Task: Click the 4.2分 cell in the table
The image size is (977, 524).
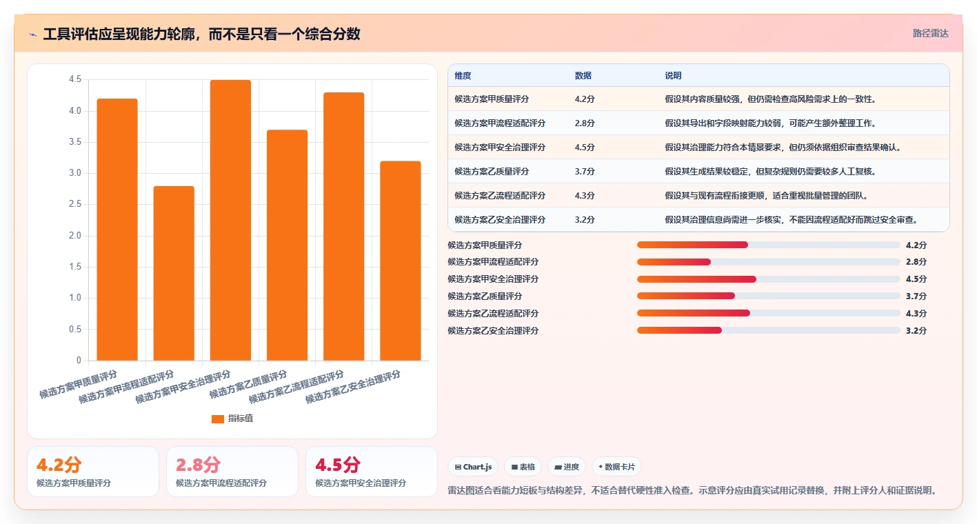Action: click(585, 99)
